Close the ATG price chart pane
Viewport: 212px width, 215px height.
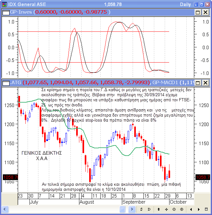(x=205, y=83)
